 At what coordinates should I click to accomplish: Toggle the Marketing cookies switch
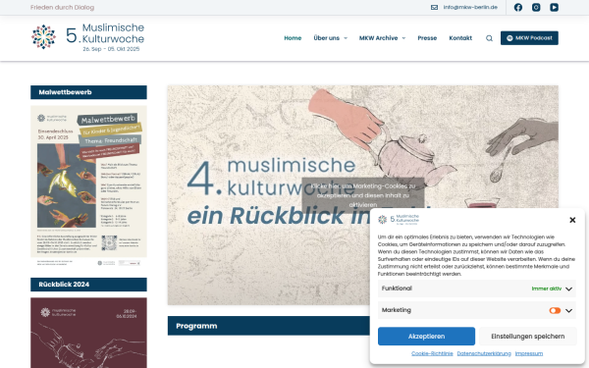555,310
